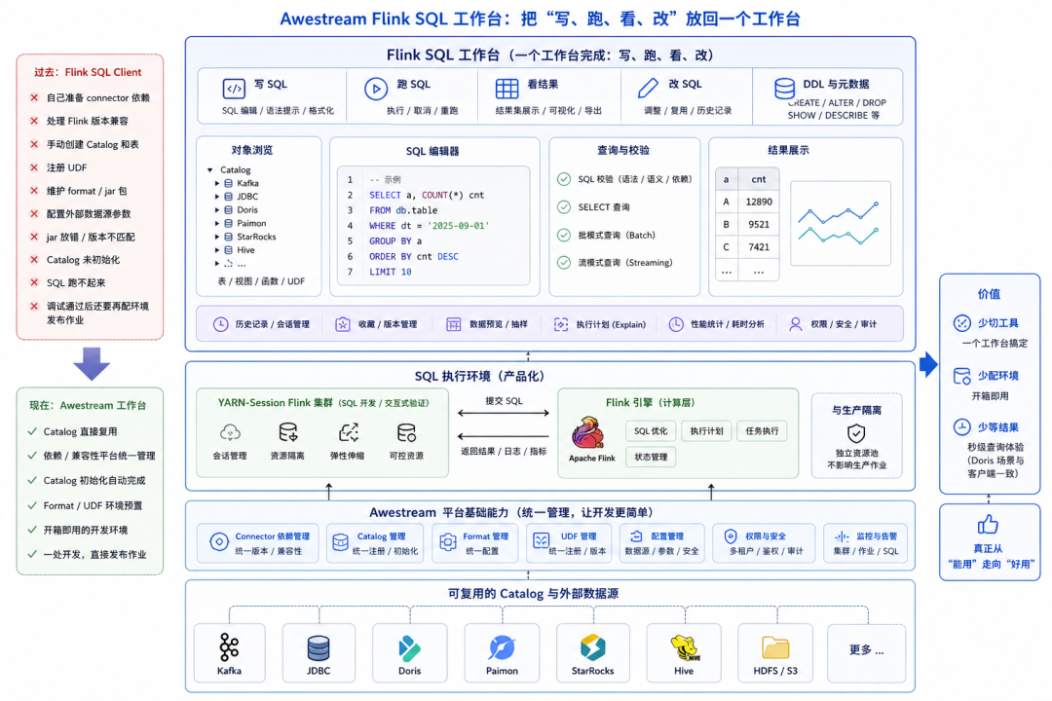1052x701 pixels.
Task: Expand the Kafka node in the object browser
Action: click(x=216, y=183)
